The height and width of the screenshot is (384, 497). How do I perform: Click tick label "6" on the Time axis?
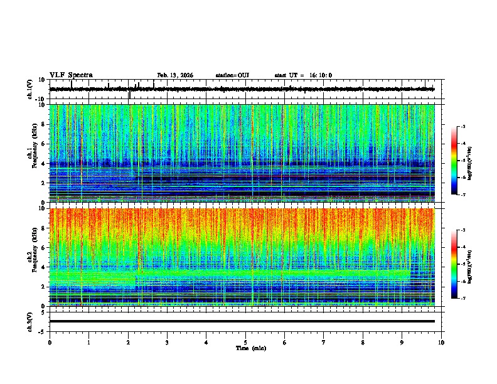coord(285,343)
